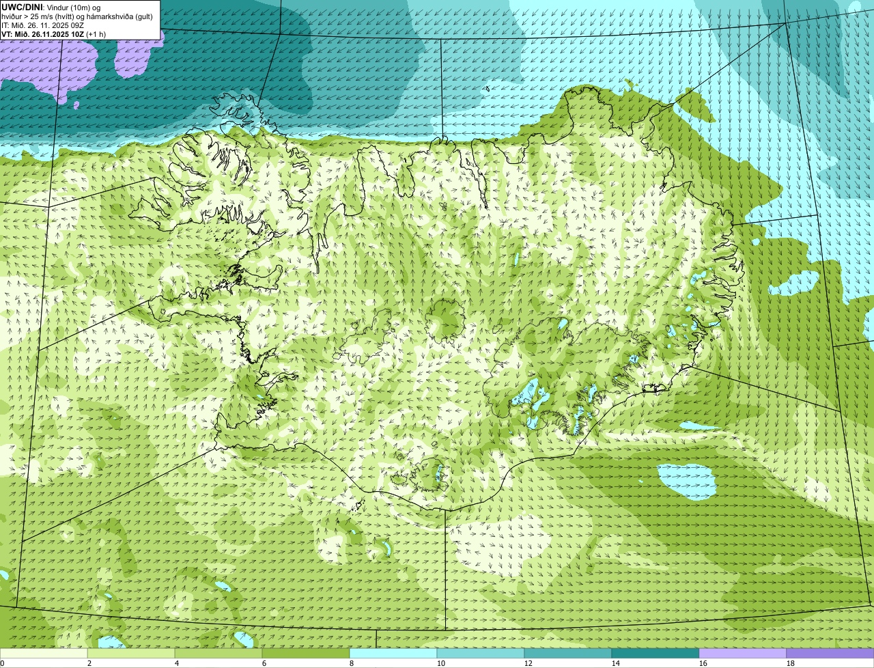Select the purple legend swatch above 18 m/s
This screenshot has width=874, height=668.
pos(830,654)
